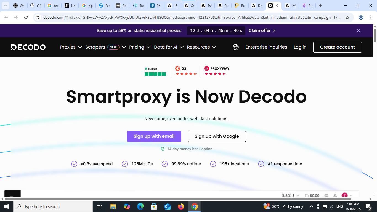The image size is (377, 212).
Task: Expand the Resources menu
Action: [201, 47]
